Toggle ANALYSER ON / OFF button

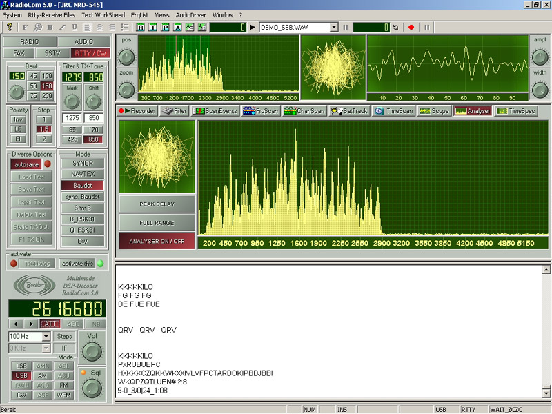157,241
